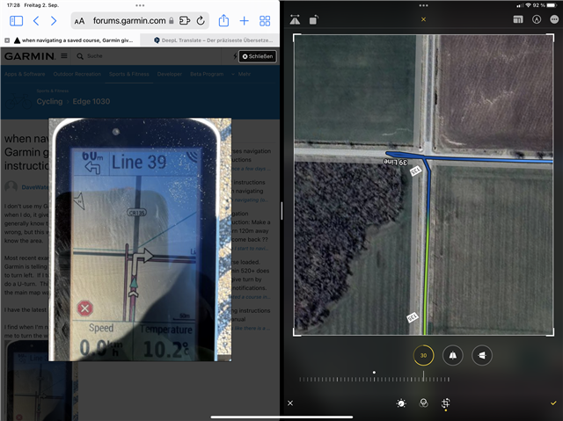Reset the crop with the yellow X
The width and height of the screenshot is (563, 421).
(424, 19)
